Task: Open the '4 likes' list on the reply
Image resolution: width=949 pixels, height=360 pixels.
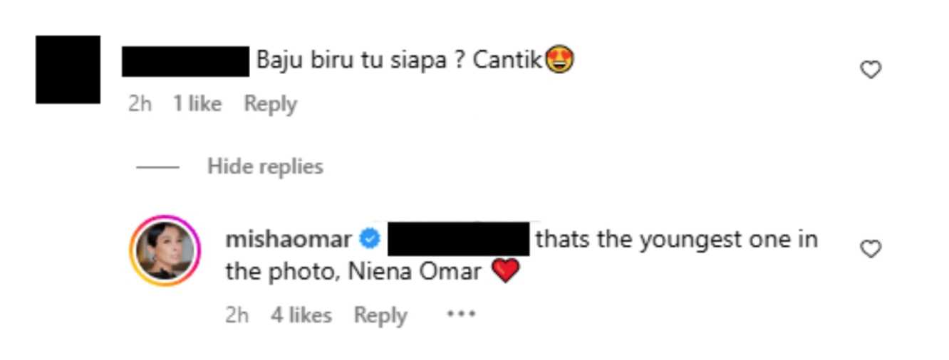Action: [x=301, y=314]
